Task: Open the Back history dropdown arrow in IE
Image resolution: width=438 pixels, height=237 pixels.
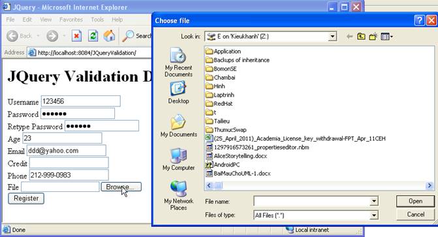Action: (x=38, y=36)
